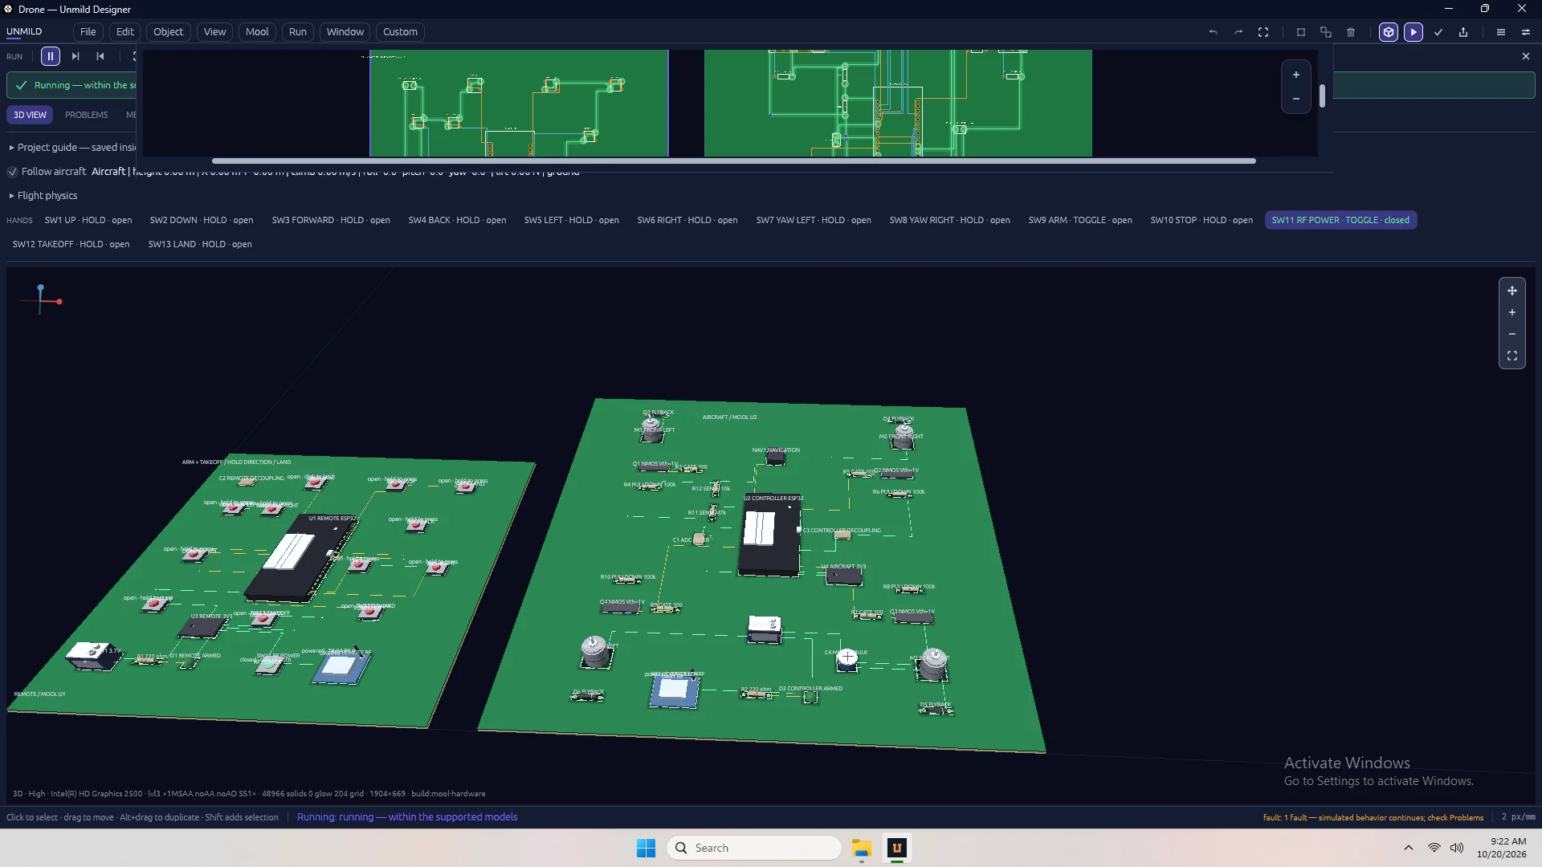1542x867 pixels.
Task: Reset simulation to the start
Action: pyautogui.click(x=100, y=56)
